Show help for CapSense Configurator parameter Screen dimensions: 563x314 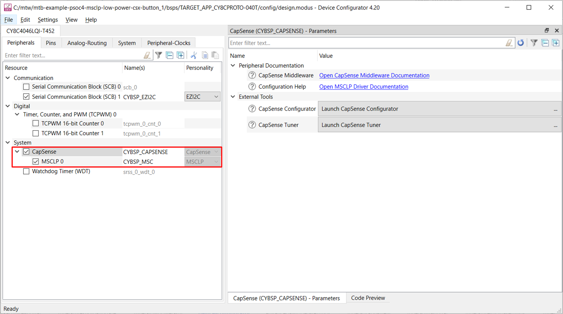coord(252,109)
